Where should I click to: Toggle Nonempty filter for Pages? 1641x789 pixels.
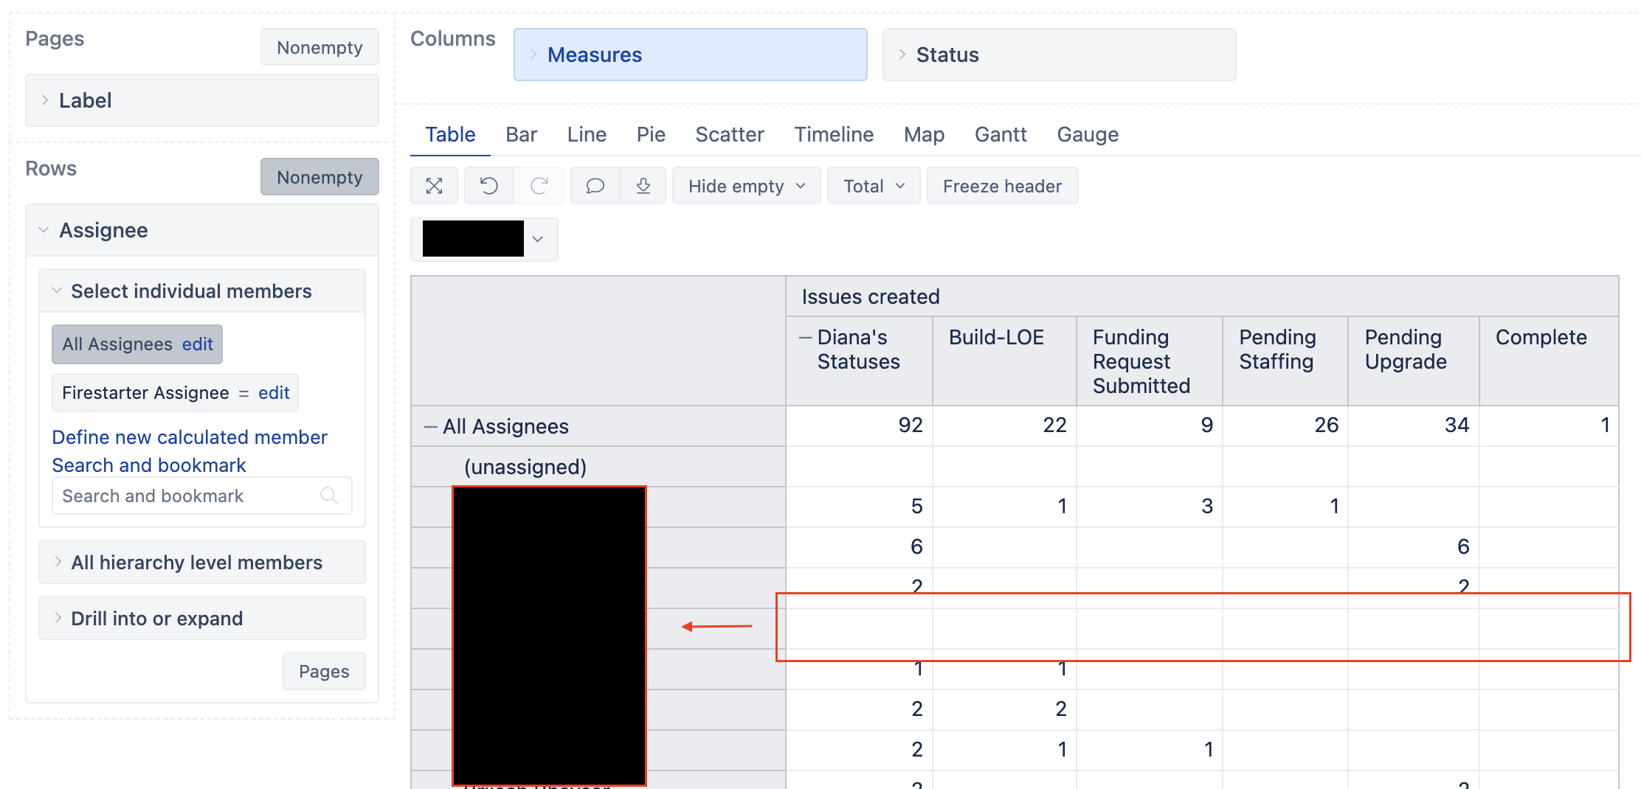tap(319, 47)
